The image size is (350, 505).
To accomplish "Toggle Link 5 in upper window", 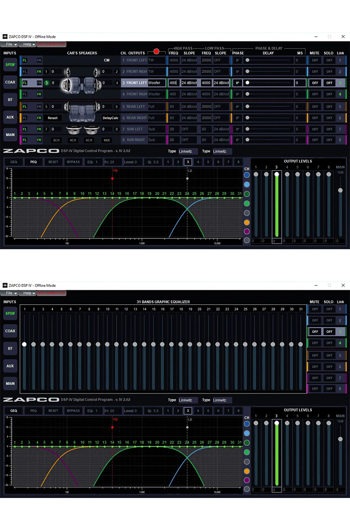I will click(x=340, y=107).
